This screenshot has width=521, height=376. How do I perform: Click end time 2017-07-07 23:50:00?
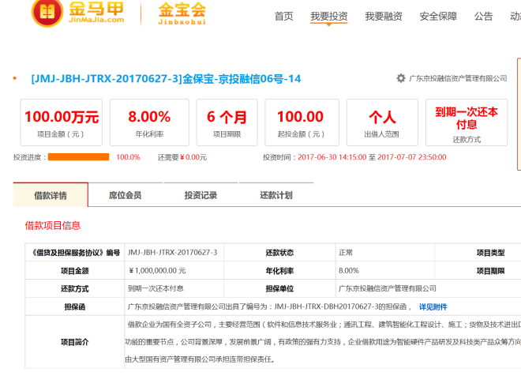pyautogui.click(x=412, y=157)
